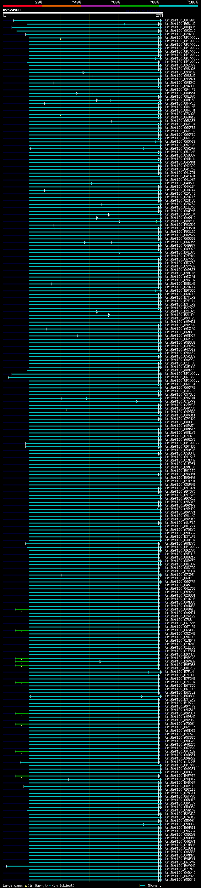Select hit label UniRef100_A8N5T5
The width and height of the screenshot is (201, 888).
tap(180, 429)
